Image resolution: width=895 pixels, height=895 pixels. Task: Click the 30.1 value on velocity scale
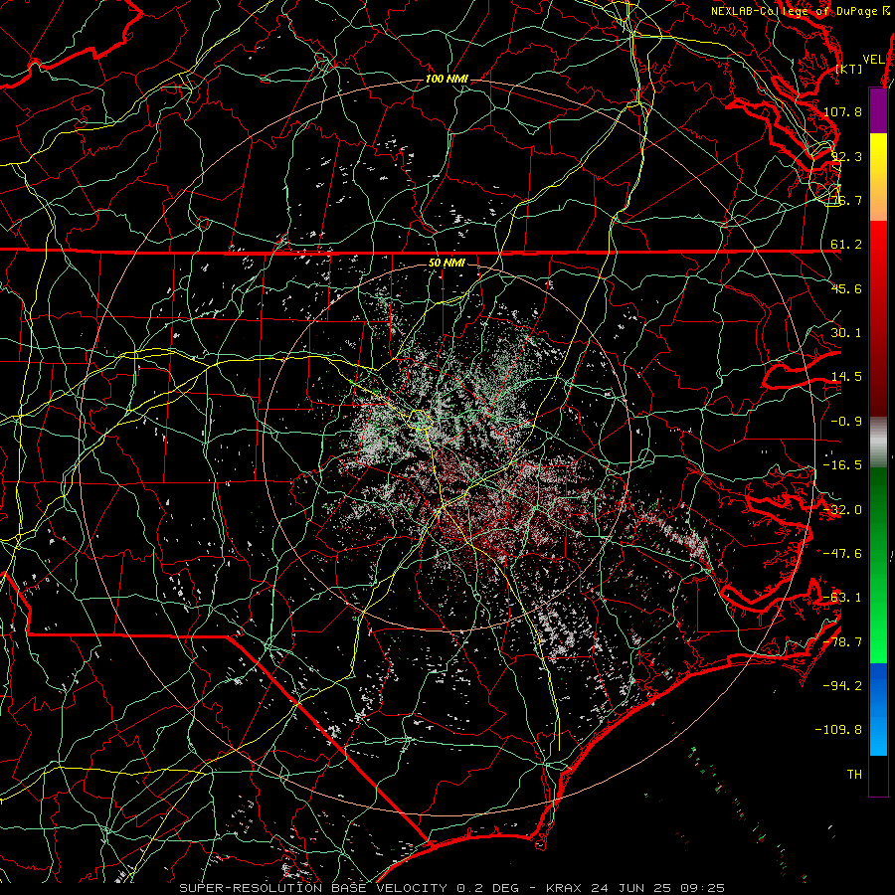(846, 333)
